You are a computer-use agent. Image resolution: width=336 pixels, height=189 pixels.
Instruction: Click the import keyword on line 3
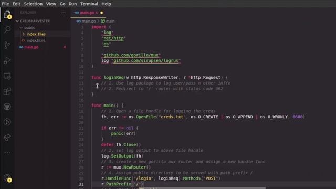tap(99, 27)
